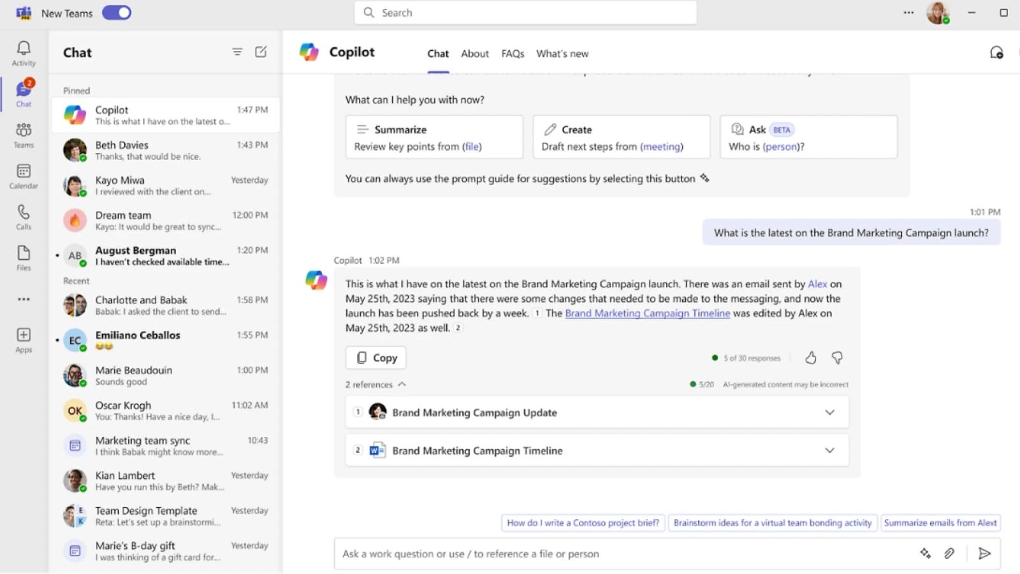
Task: Open Settings and more ellipsis in title bar
Action: pyautogui.click(x=908, y=13)
